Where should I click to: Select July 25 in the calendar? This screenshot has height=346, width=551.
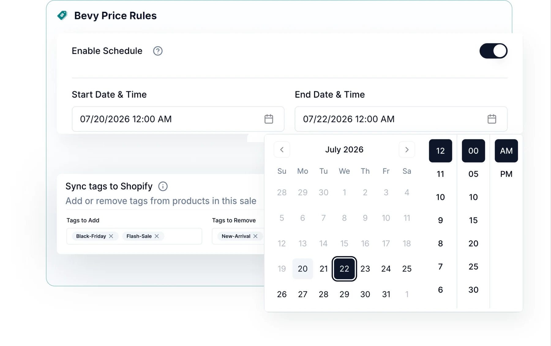pos(407,269)
